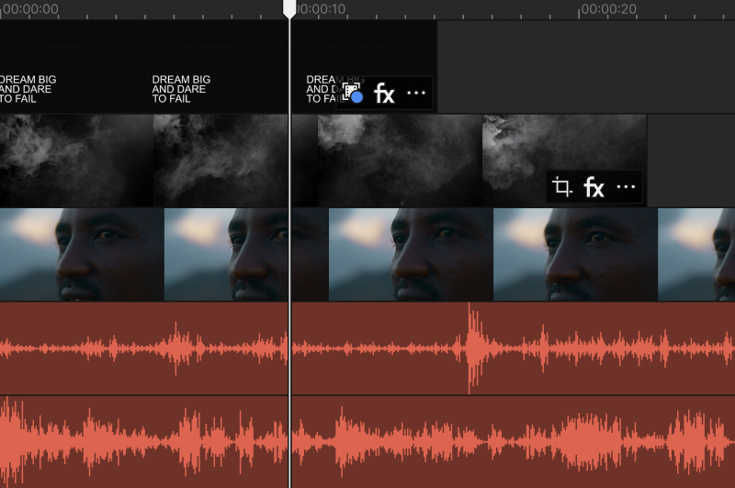The image size is (735, 488).
Task: Expand more options on the smoke clip
Action: [x=627, y=188]
